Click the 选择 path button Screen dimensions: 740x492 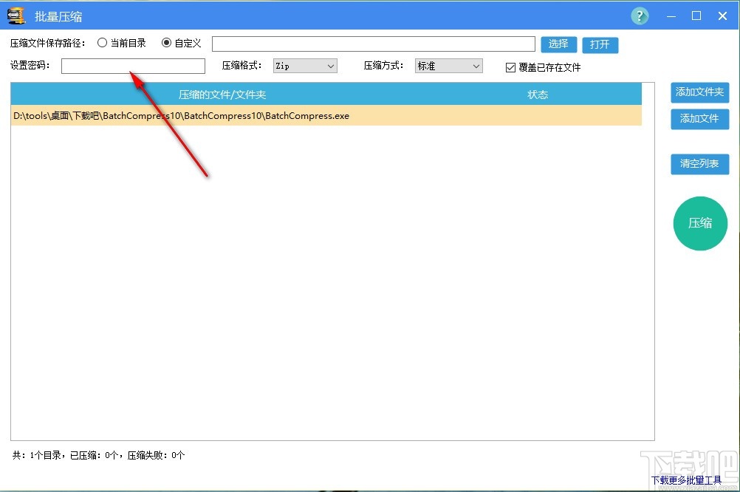[x=558, y=44]
